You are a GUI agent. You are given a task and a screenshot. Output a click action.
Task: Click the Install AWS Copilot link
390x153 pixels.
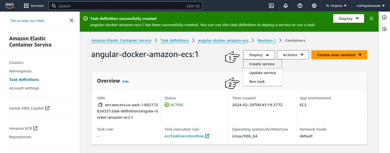coord(27,108)
